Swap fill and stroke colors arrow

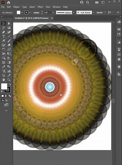pyautogui.click(x=10, y=84)
